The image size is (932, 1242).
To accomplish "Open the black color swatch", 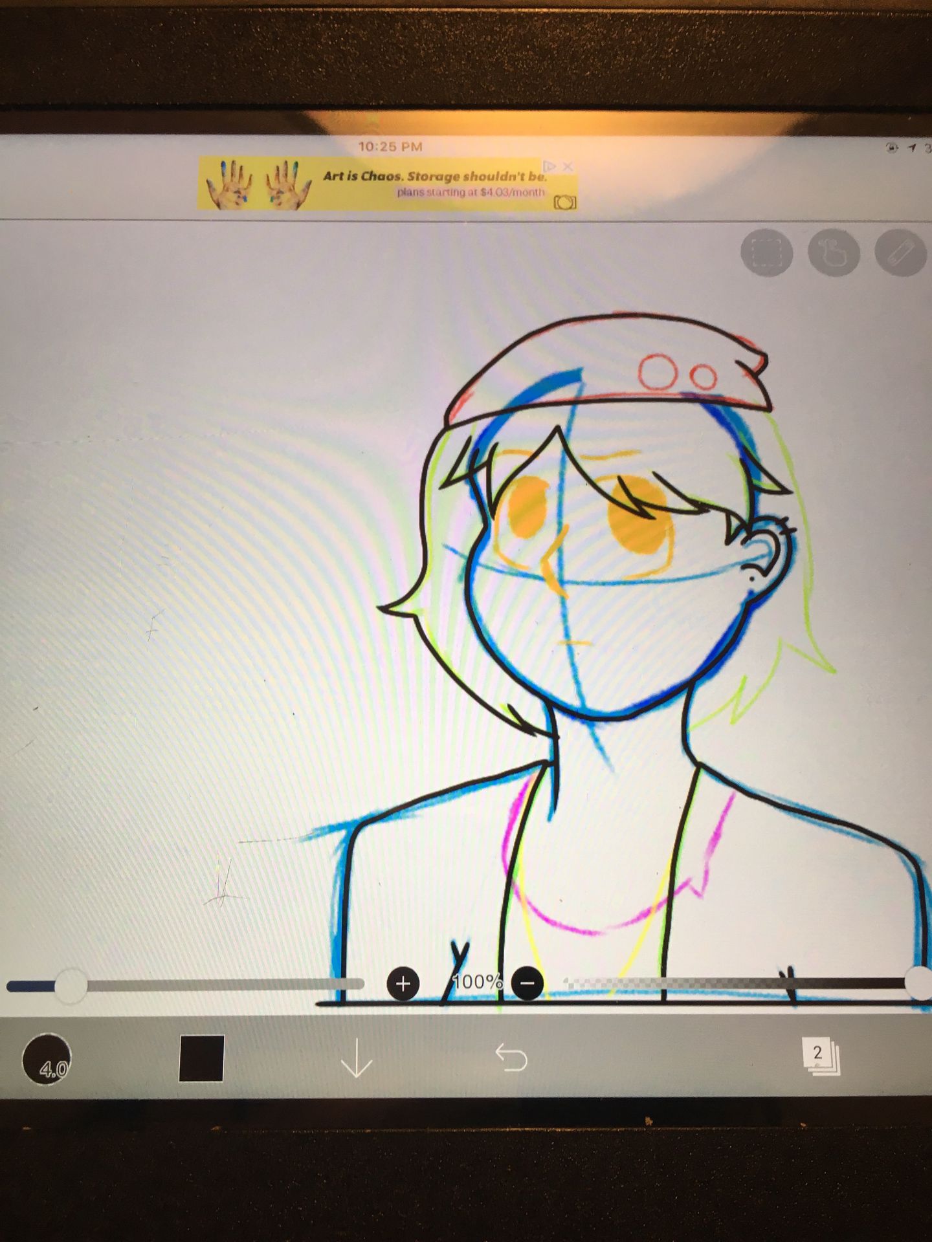I will pos(201,1058).
